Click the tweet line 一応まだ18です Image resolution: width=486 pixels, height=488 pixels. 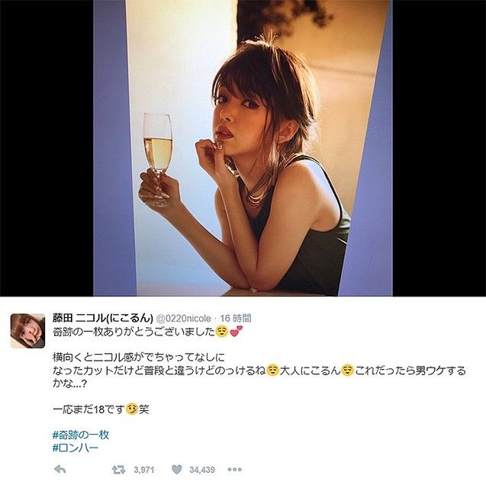pos(89,409)
